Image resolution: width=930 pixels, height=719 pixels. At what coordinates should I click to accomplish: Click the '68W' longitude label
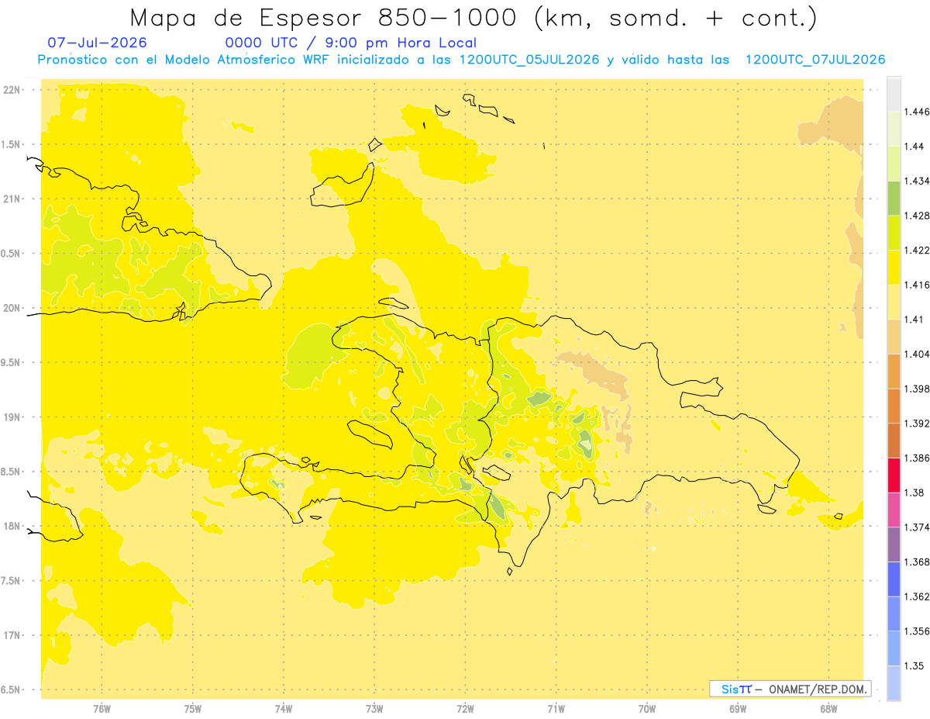[x=828, y=709]
